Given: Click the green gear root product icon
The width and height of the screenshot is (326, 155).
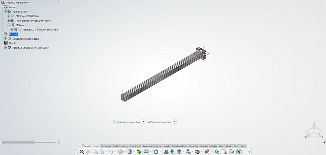Looking at the screenshot, I should (x=3, y=2).
